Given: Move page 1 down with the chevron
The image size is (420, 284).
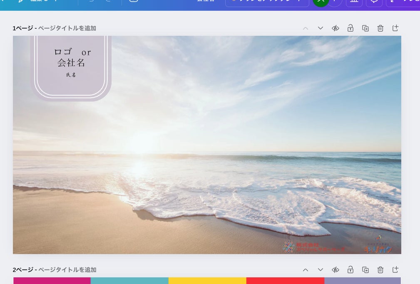Looking at the screenshot, I should point(321,28).
